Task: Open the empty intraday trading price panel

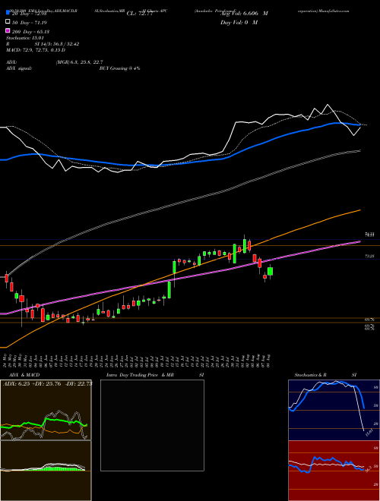Action: (x=152, y=425)
